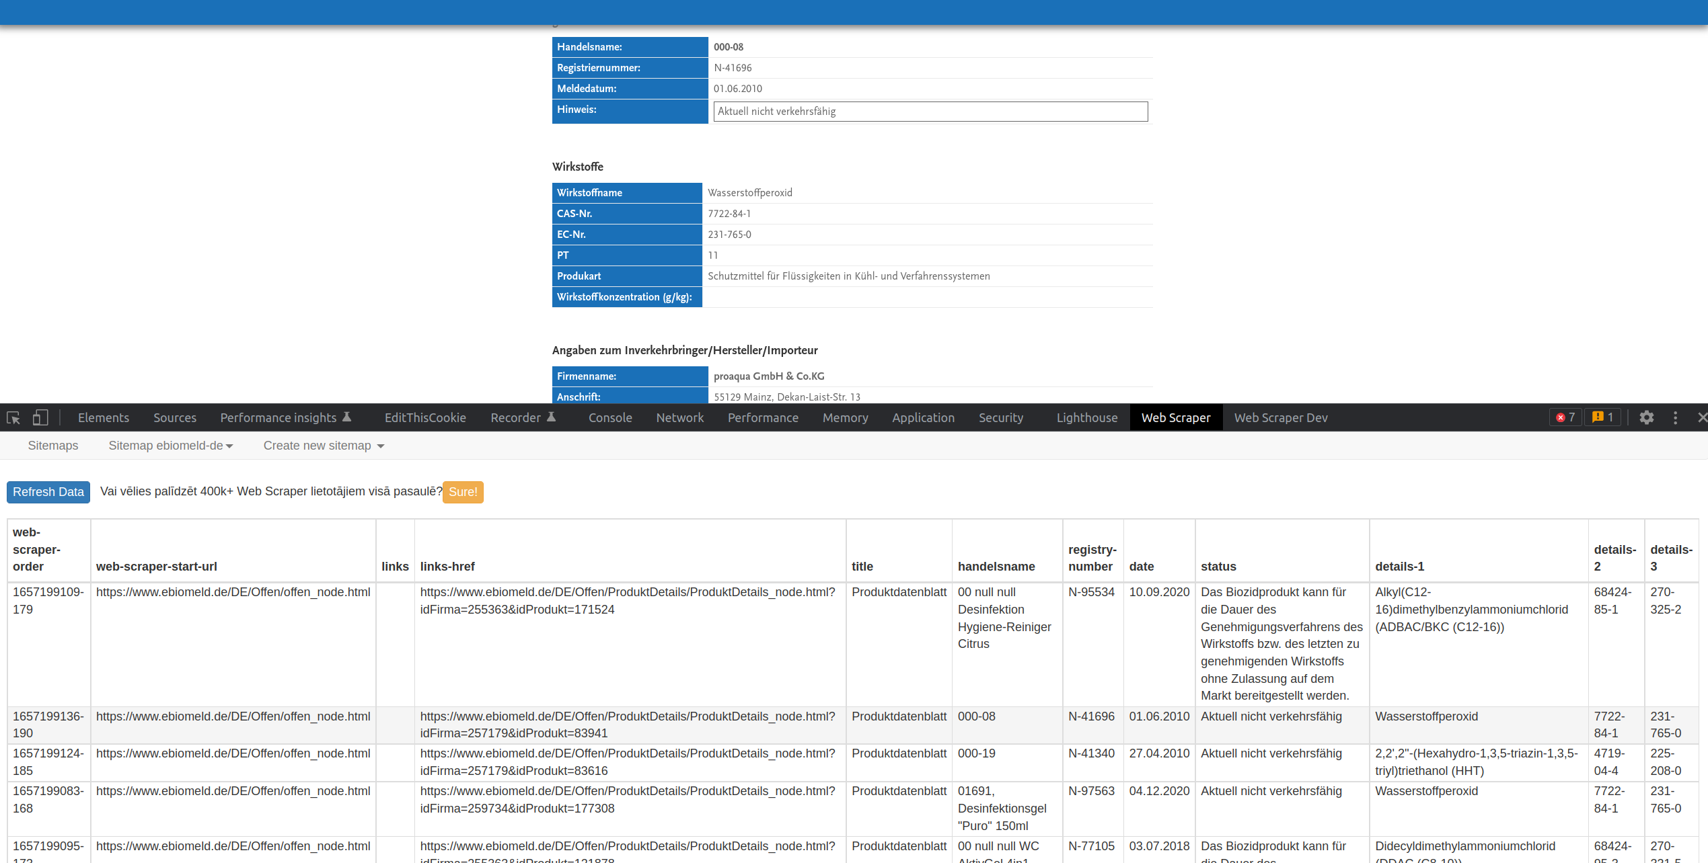Click the red errors count badge
This screenshot has height=863, width=1708.
point(1565,418)
